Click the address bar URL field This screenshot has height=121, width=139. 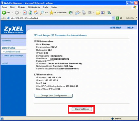pyautogui.click(x=61, y=18)
